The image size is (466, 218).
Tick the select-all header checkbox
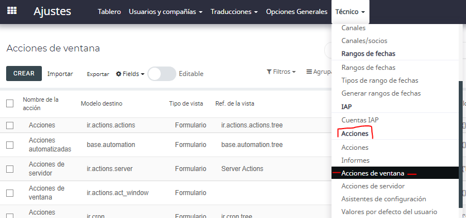[x=10, y=103]
